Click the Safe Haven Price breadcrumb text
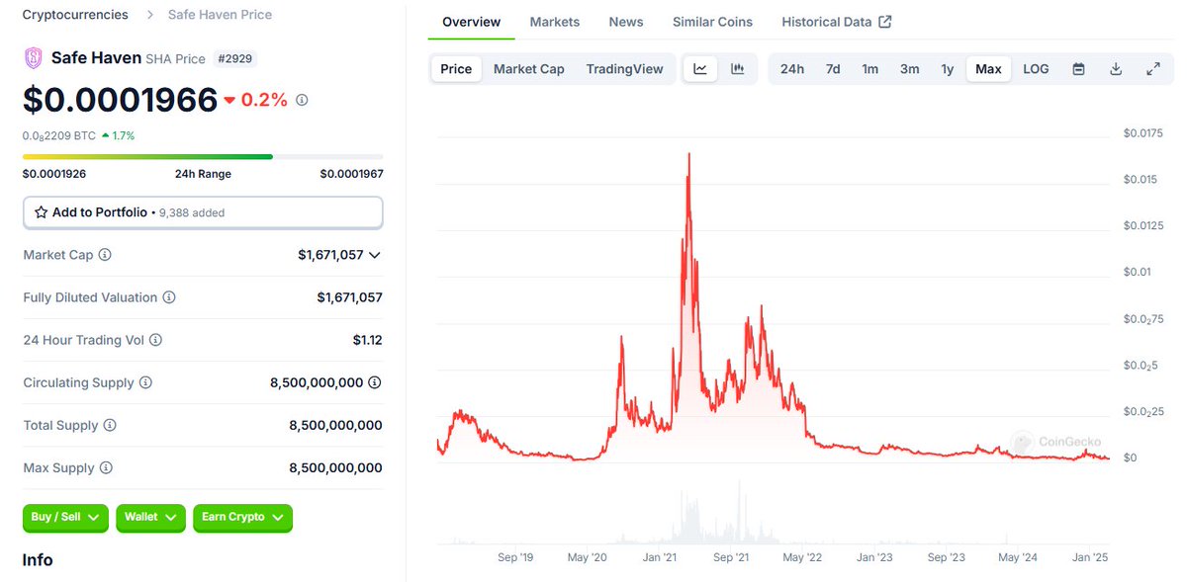Screen dimensions: 1187x582 [221, 15]
